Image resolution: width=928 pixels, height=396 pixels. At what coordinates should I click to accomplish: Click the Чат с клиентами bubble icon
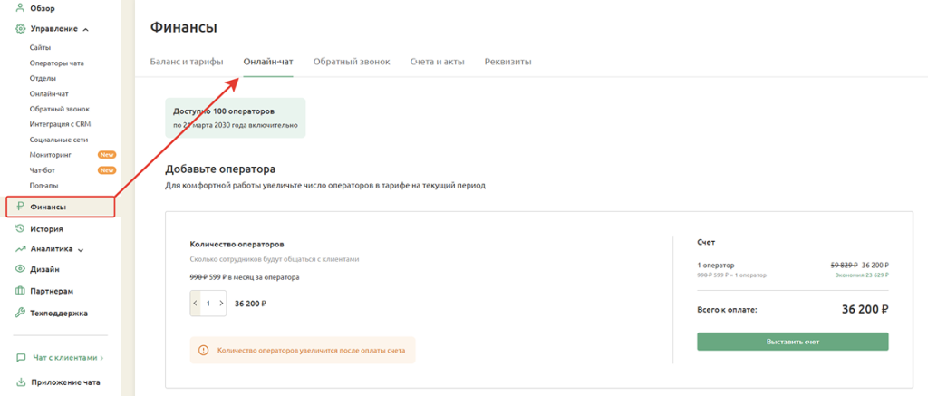coord(20,358)
